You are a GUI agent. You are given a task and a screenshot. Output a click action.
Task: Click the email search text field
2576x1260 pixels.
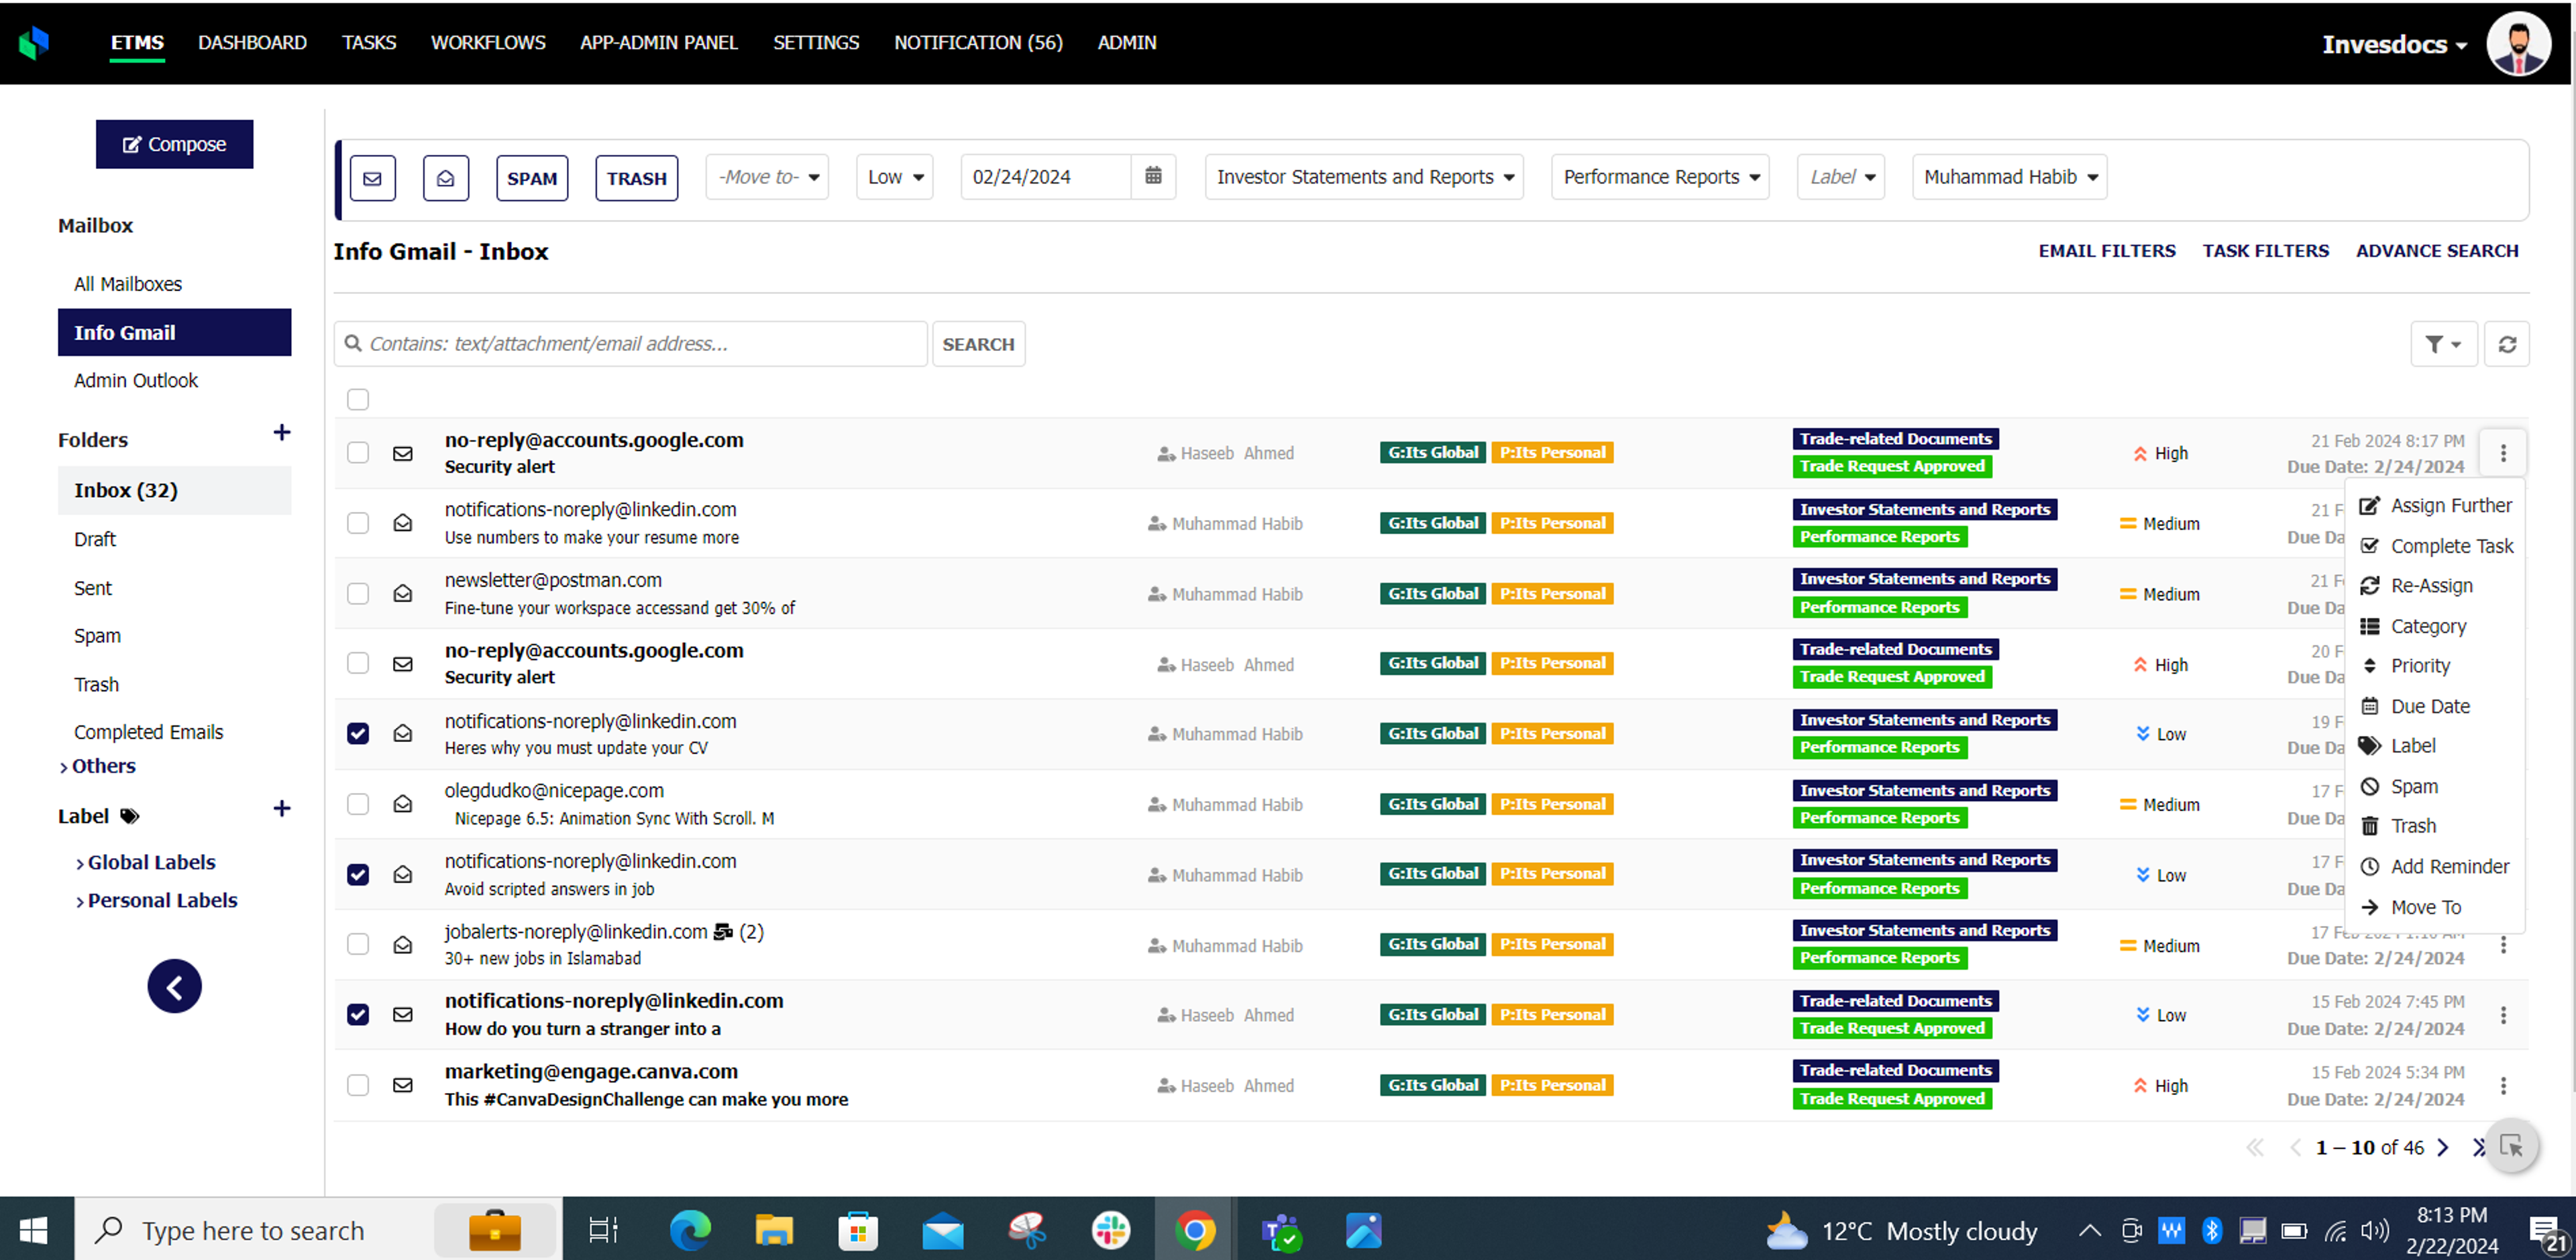point(630,344)
